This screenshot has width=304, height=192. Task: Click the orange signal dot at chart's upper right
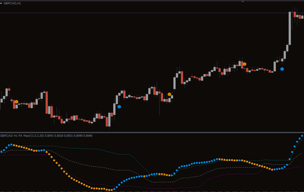pos(244,64)
